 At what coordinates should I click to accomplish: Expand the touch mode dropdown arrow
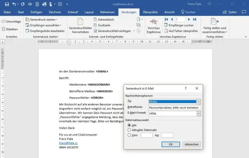pyautogui.click(x=54, y=4)
